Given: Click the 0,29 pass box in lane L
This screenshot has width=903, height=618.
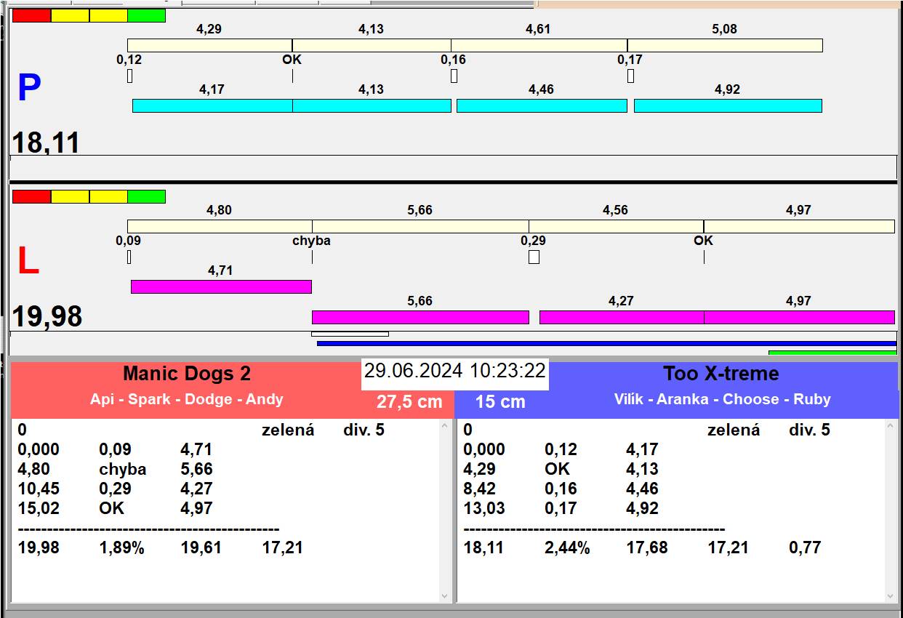Looking at the screenshot, I should coord(534,257).
